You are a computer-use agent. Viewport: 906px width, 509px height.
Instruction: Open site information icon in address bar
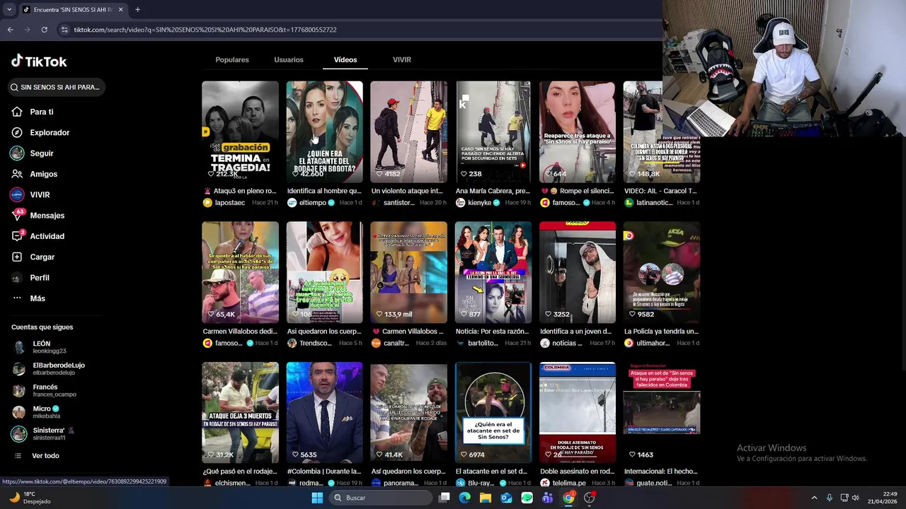(64, 30)
